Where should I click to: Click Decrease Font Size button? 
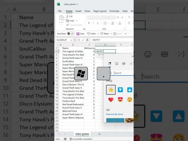[122, 18]
